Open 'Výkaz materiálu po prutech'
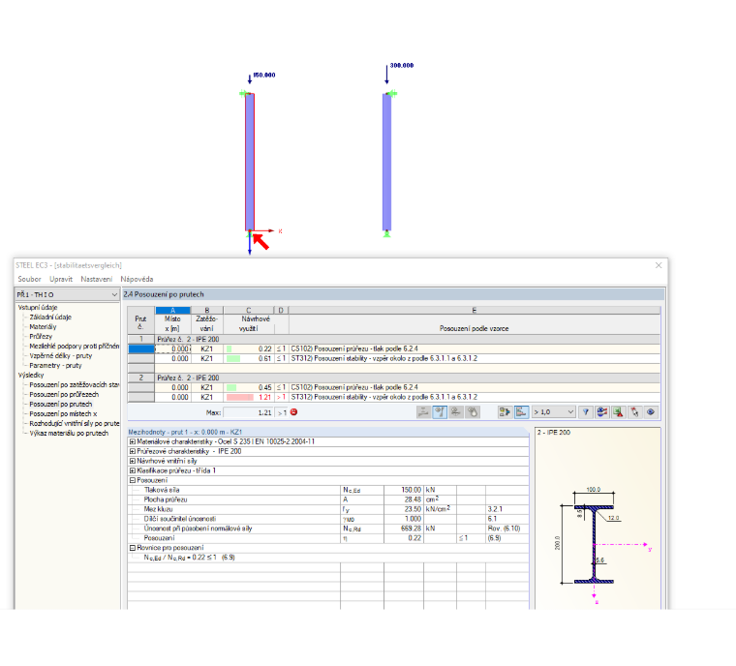736x666 pixels. [69, 434]
